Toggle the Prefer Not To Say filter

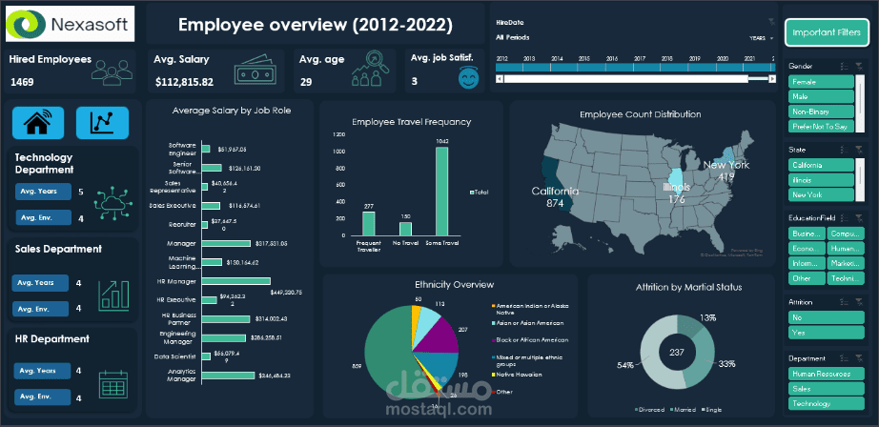coord(821,126)
